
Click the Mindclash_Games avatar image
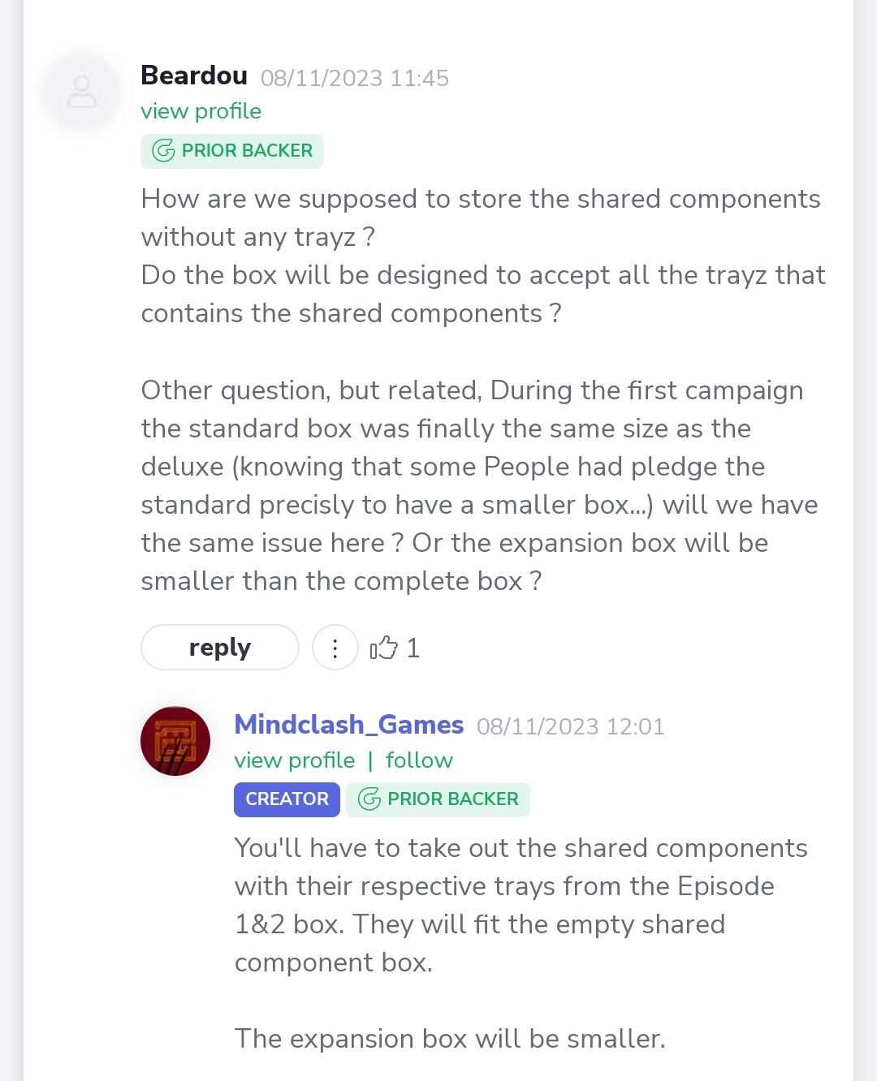[175, 741]
